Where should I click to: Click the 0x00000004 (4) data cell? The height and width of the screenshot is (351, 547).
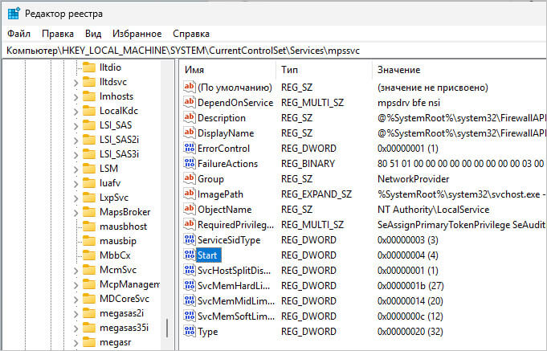point(407,255)
